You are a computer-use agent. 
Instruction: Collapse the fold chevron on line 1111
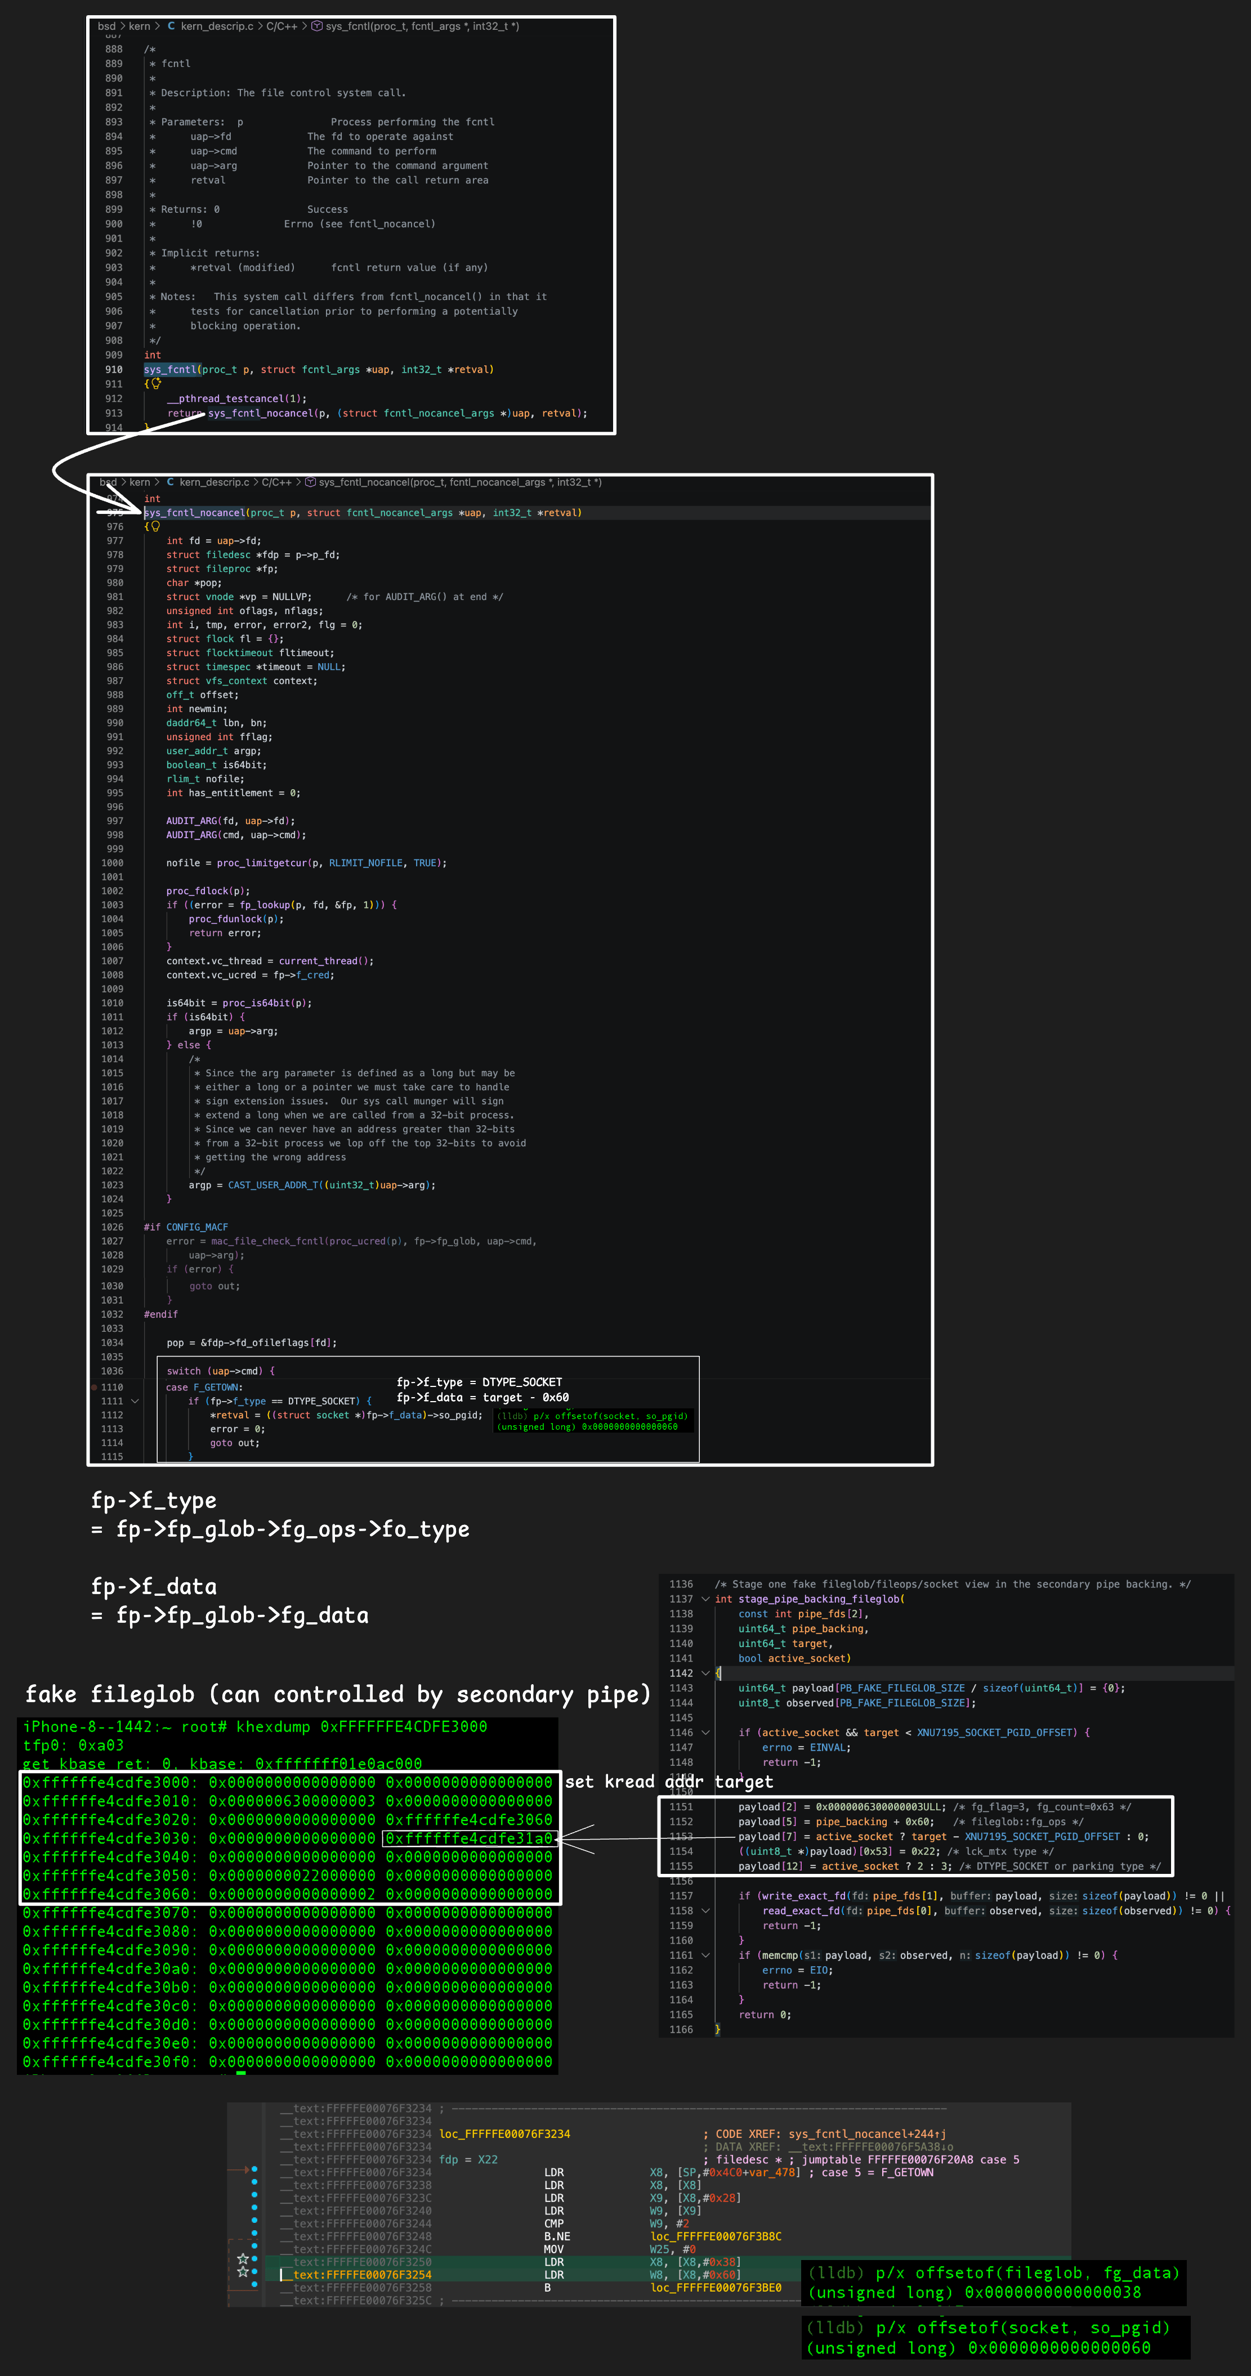[x=135, y=1401]
